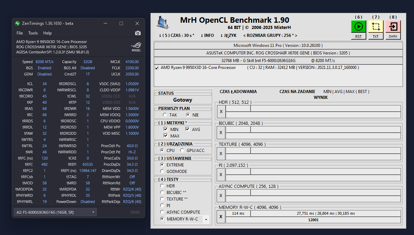Click the yellow screenshot capture icon
The width and height of the screenshot is (414, 235).
[376, 27]
